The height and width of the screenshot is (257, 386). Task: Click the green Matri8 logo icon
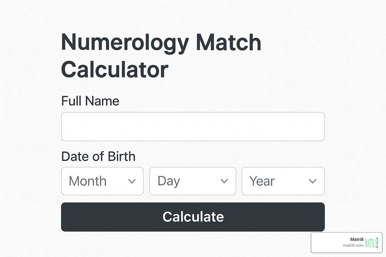372,243
